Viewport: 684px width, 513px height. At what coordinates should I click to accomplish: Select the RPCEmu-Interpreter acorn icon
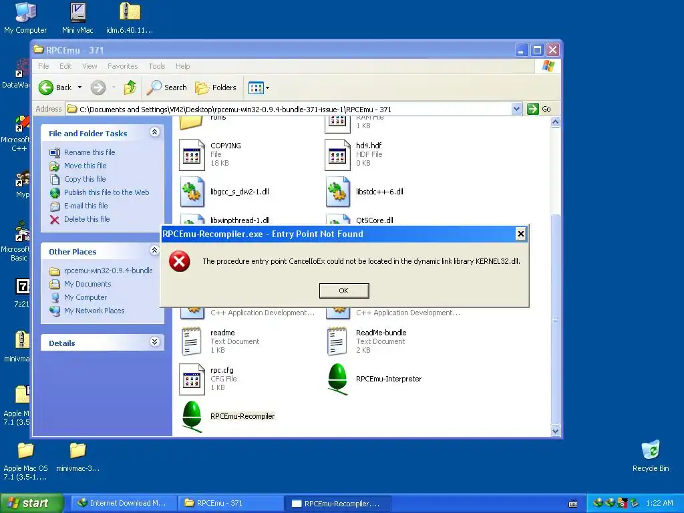337,379
